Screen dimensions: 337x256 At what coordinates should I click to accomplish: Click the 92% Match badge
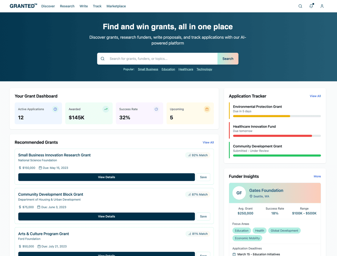click(198, 155)
